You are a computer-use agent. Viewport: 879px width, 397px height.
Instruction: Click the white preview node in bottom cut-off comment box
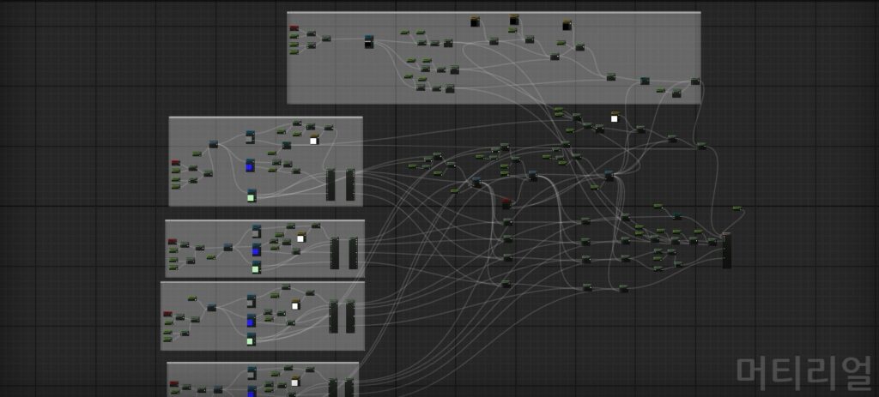(295, 382)
